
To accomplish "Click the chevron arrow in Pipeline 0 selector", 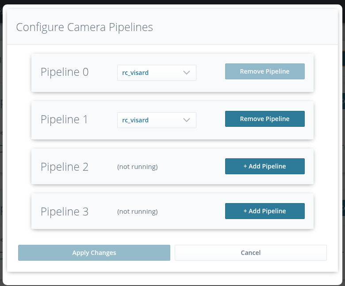I will click(187, 72).
